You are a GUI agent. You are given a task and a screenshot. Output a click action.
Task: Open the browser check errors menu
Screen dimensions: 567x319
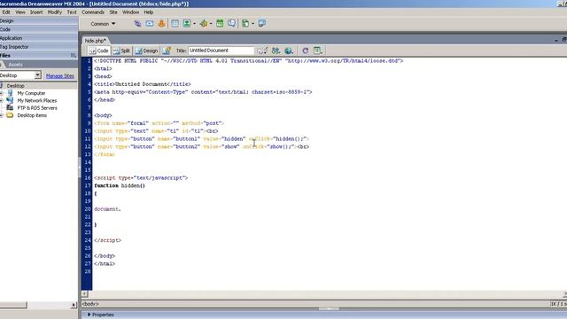tap(263, 51)
